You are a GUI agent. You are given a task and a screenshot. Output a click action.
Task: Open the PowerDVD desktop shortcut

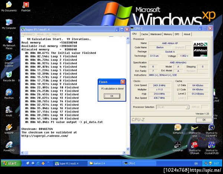click(9, 147)
